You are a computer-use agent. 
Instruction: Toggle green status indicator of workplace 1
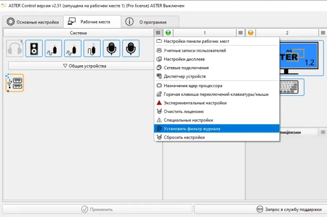tap(168, 33)
